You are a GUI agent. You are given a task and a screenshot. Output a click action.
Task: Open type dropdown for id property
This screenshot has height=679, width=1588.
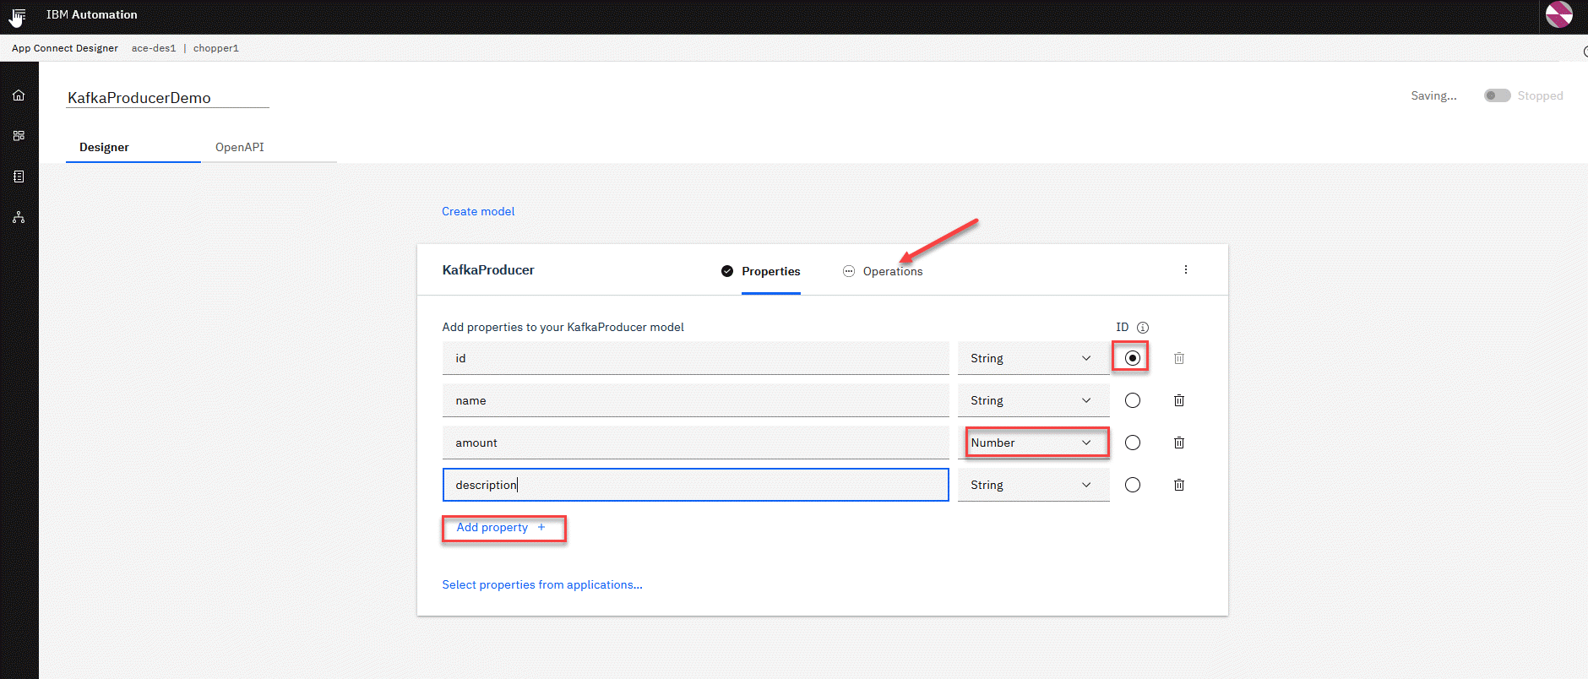click(1032, 358)
